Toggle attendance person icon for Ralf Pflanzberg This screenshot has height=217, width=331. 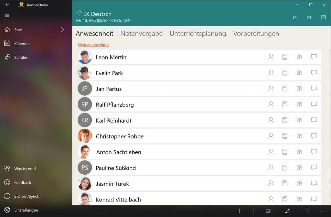coord(271,104)
